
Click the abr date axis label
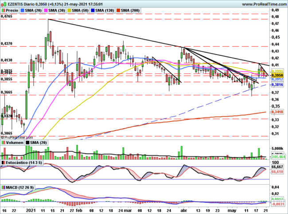click(x=184, y=210)
